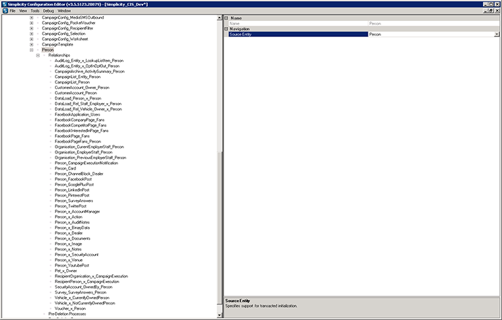The height and width of the screenshot is (320, 502).
Task: Open the File menu
Action: [x=12, y=11]
